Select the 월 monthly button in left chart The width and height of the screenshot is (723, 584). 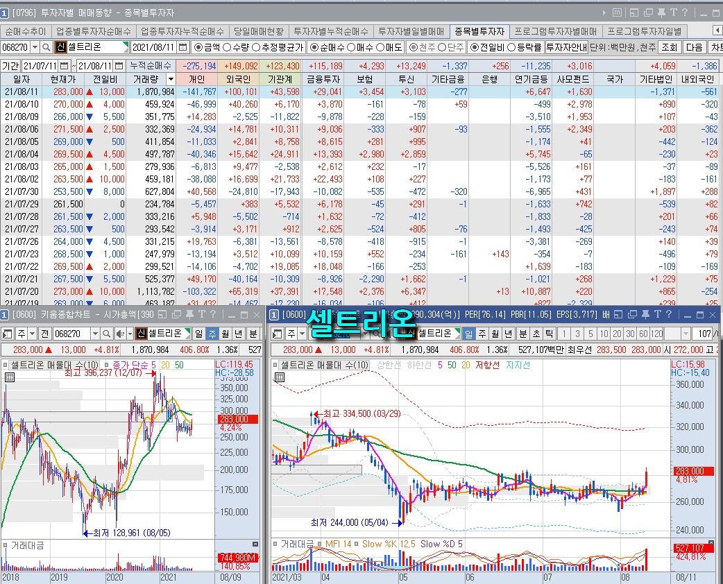226,333
